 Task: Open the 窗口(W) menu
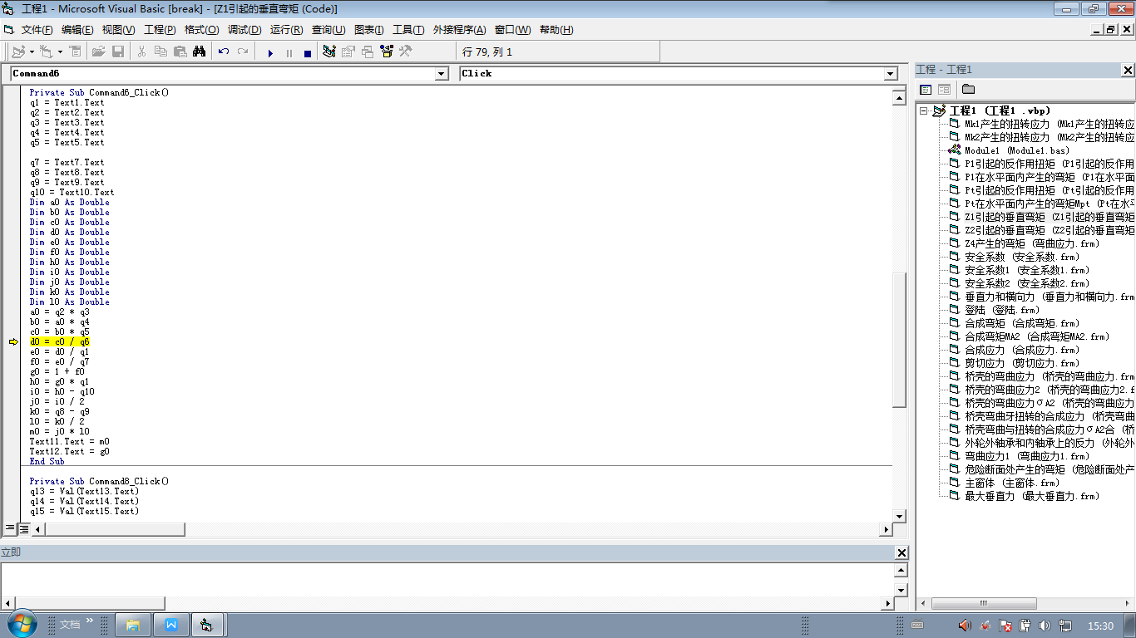(x=512, y=30)
